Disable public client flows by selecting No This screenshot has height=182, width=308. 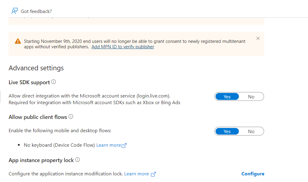(x=251, y=131)
